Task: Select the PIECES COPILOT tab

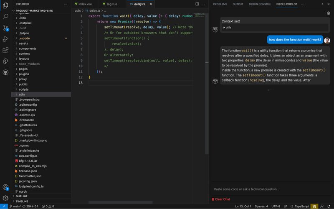Action: (286, 4)
